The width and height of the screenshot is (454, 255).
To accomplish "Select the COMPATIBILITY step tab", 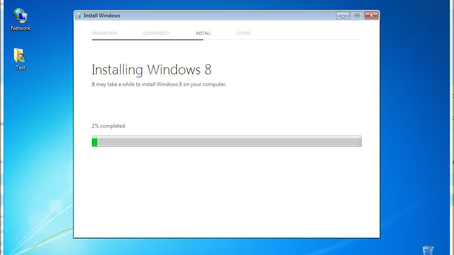I will [157, 33].
